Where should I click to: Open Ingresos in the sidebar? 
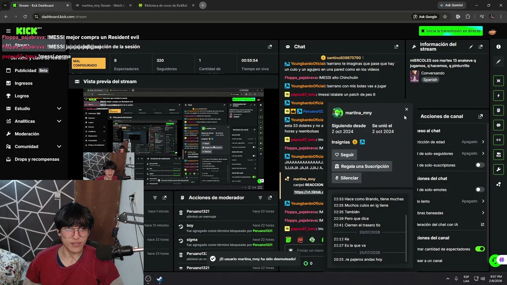pos(23,83)
